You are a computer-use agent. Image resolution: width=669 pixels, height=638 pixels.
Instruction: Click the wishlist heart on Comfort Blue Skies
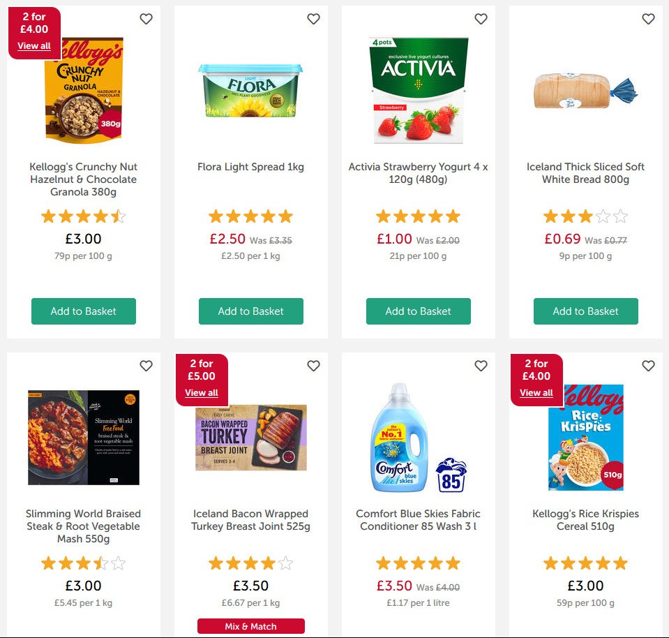(x=481, y=365)
